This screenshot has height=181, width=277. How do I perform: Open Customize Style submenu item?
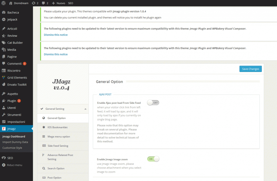[12, 148]
